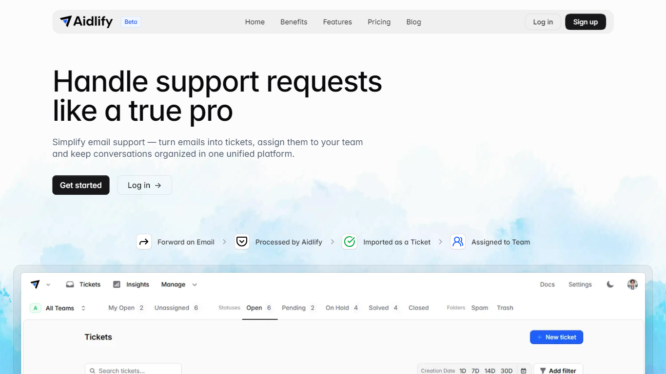
Task: Open the Trash folder
Action: pyautogui.click(x=505, y=308)
